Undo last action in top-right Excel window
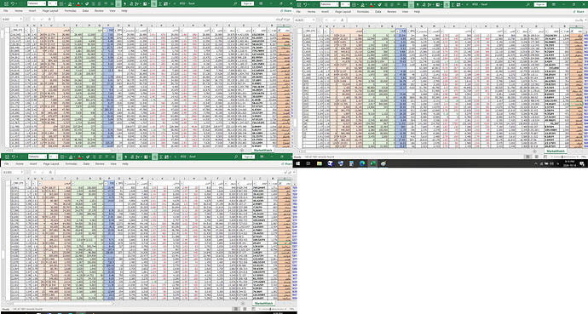 (x=305, y=4)
